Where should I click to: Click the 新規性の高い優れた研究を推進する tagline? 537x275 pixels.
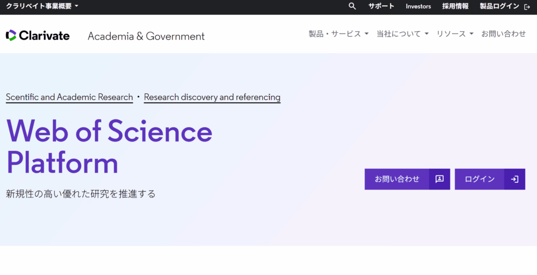[81, 194]
